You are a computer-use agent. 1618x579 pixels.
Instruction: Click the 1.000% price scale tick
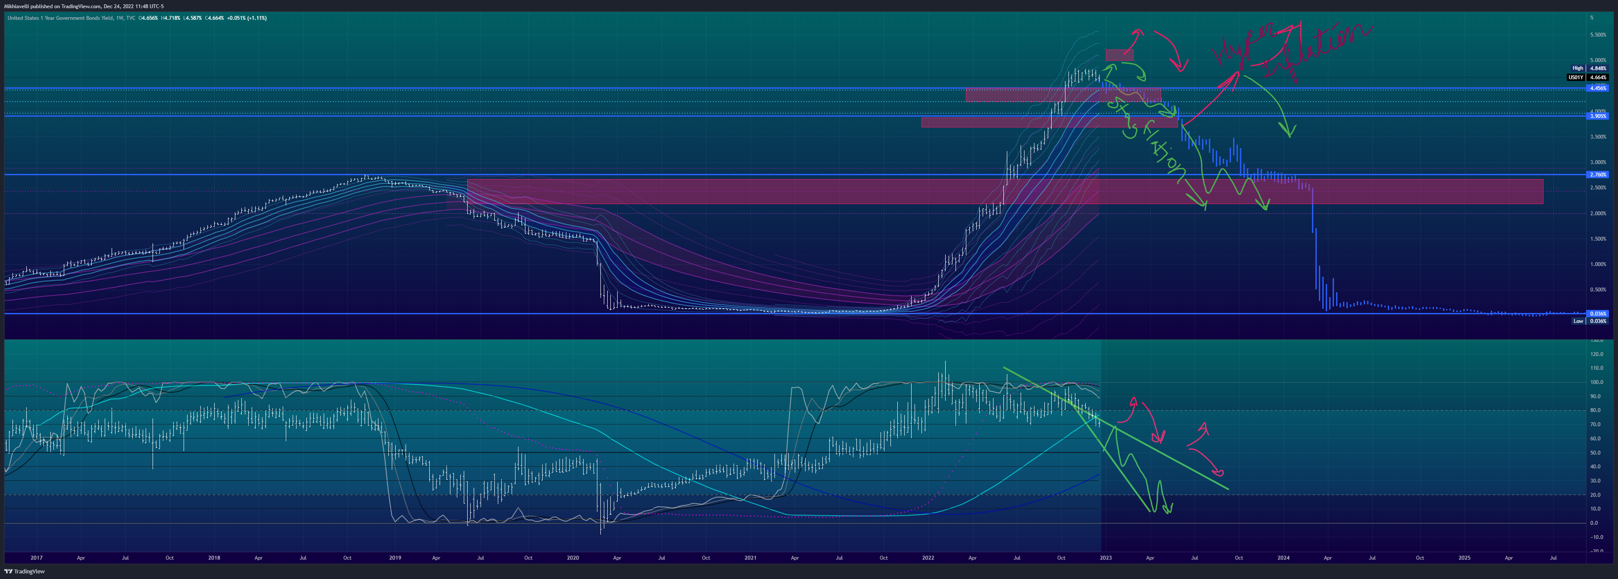point(1598,265)
